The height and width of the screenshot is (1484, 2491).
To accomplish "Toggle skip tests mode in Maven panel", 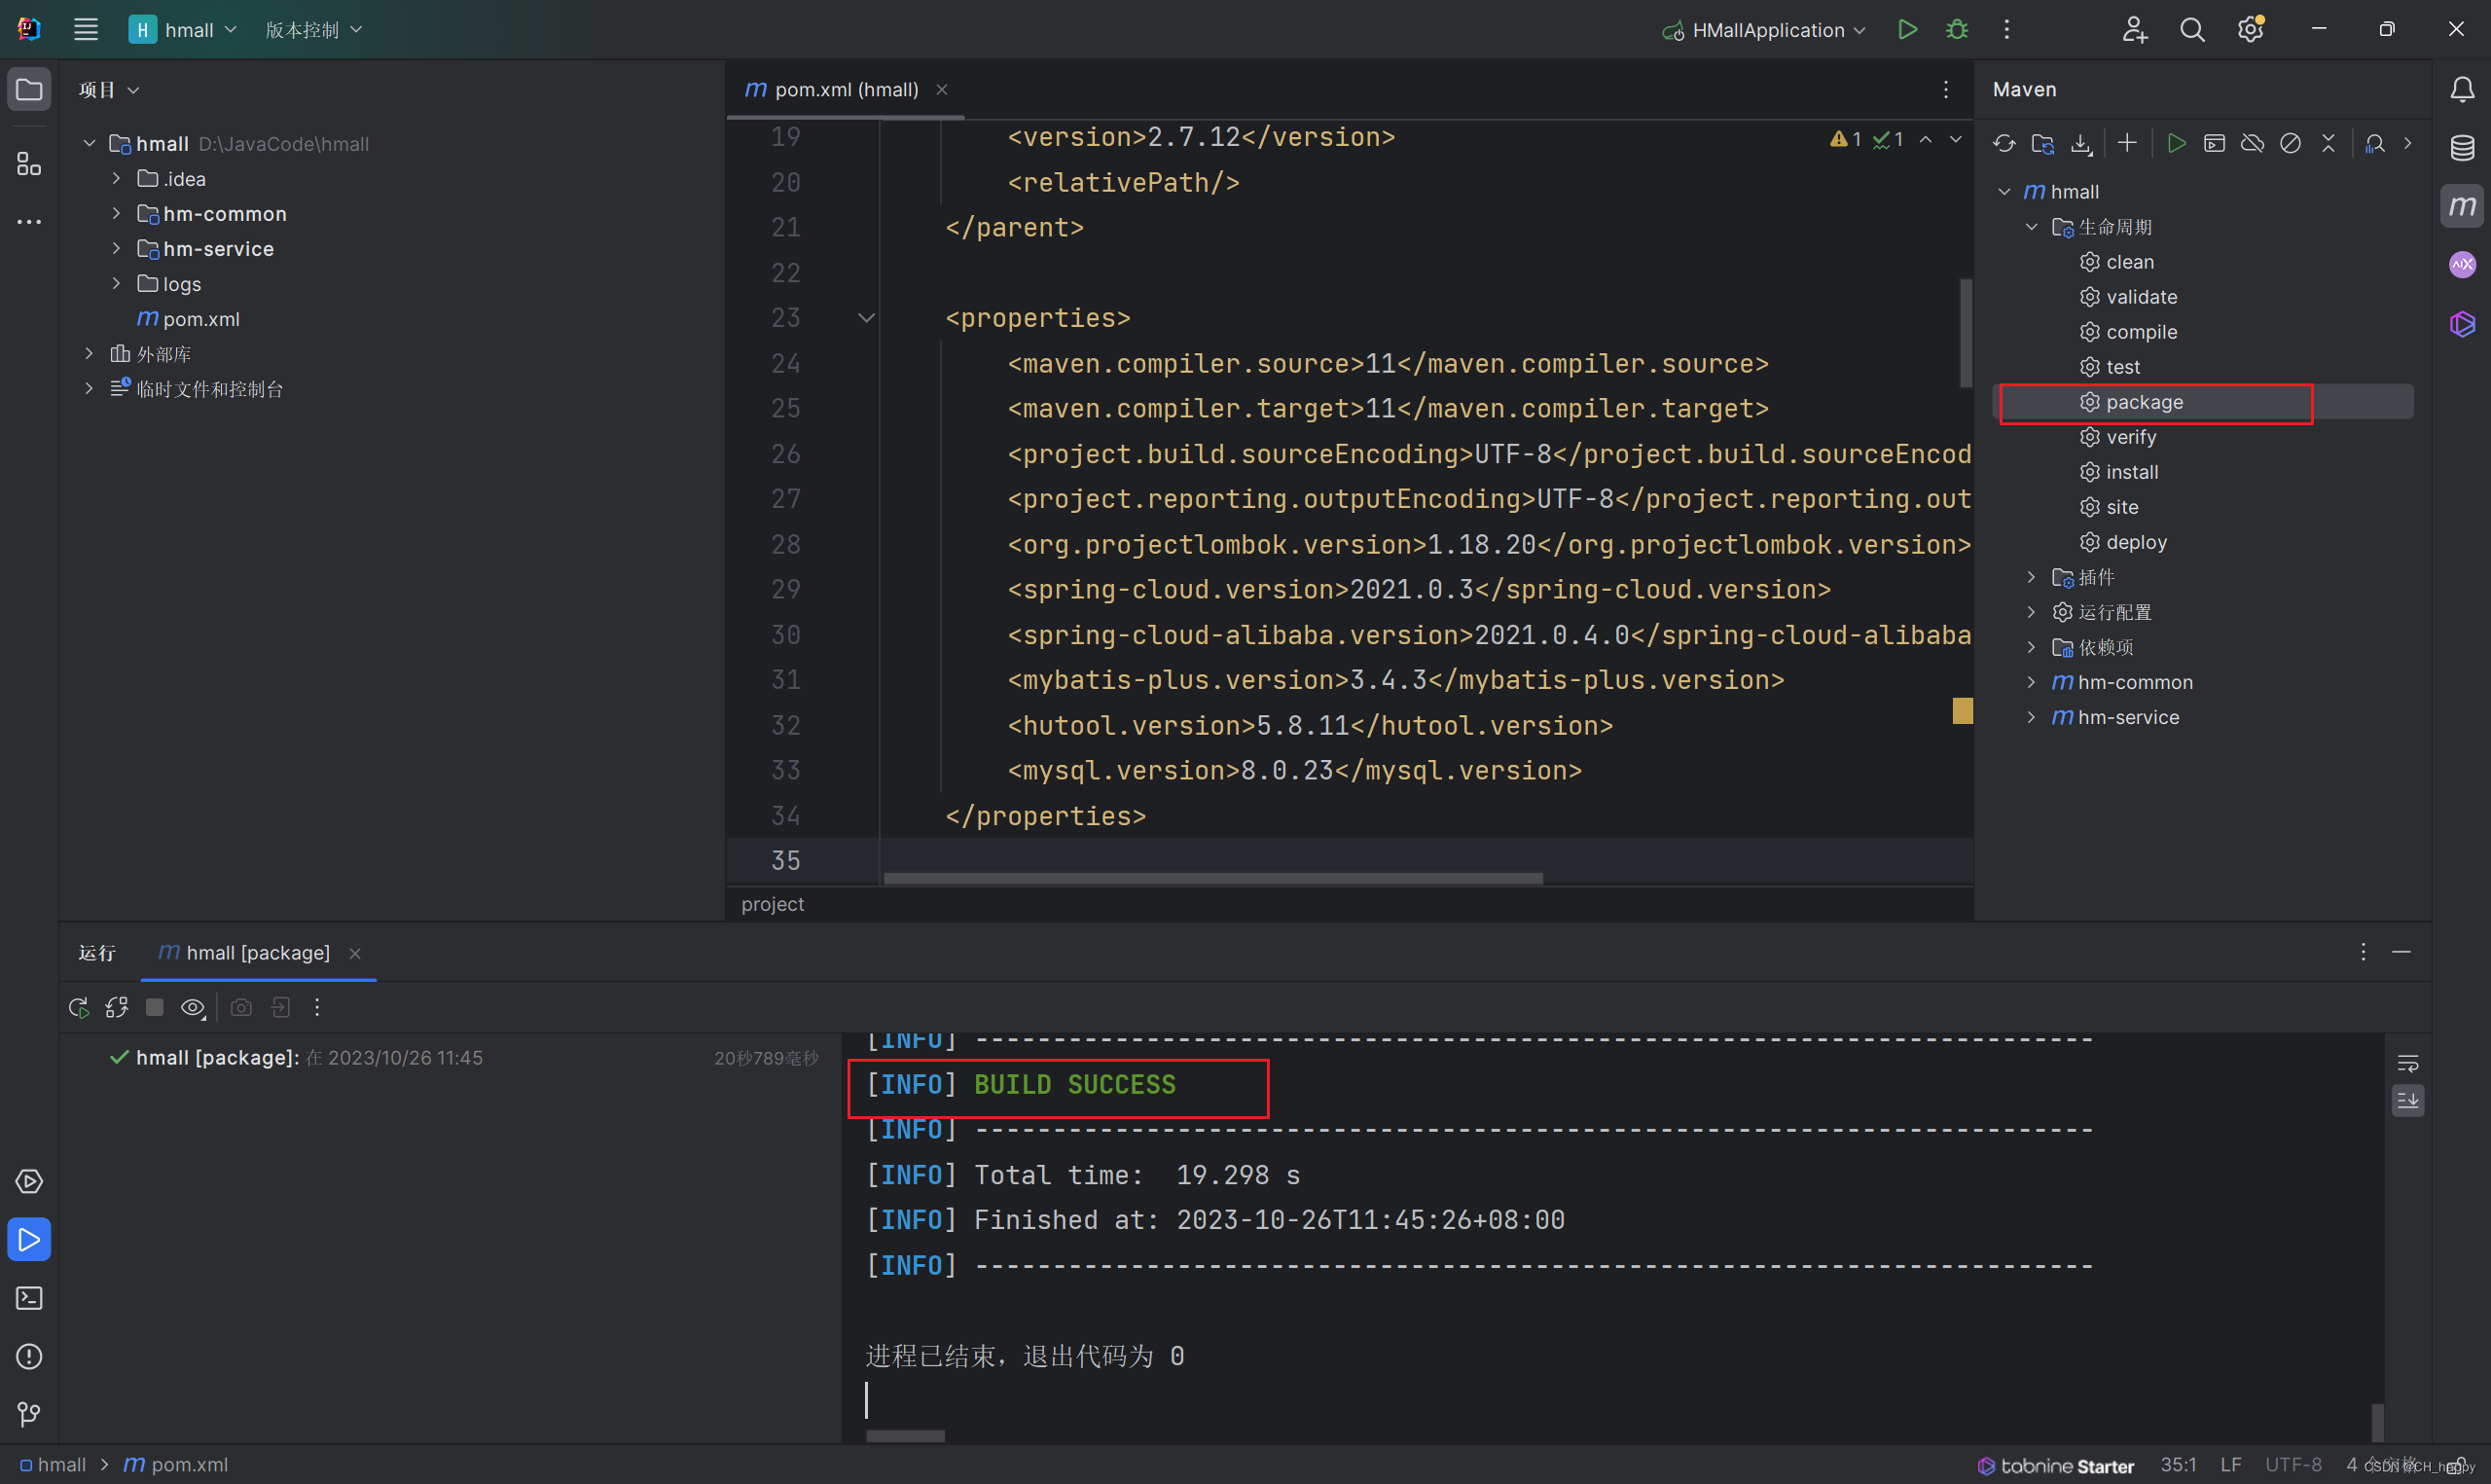I will pos(2291,143).
